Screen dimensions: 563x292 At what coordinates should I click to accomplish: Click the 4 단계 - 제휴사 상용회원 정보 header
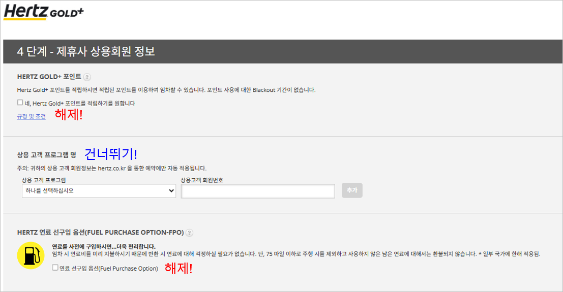86,51
